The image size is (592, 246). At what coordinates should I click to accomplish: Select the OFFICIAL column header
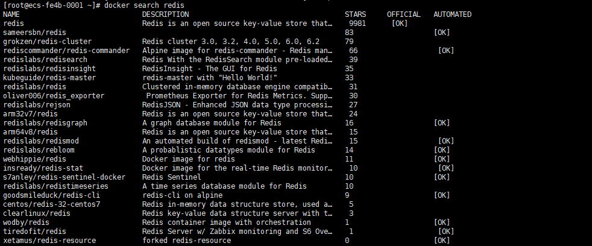click(x=403, y=14)
